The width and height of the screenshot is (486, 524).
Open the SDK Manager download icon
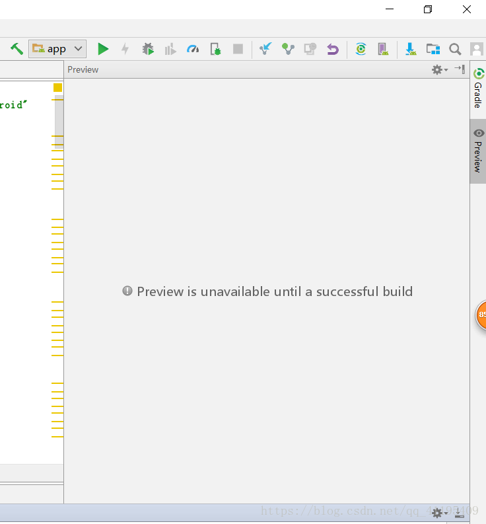pos(411,49)
